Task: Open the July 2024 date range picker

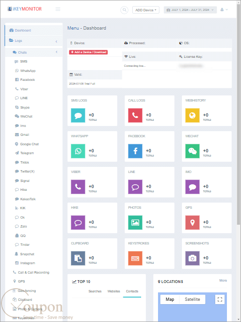Action: [190, 10]
